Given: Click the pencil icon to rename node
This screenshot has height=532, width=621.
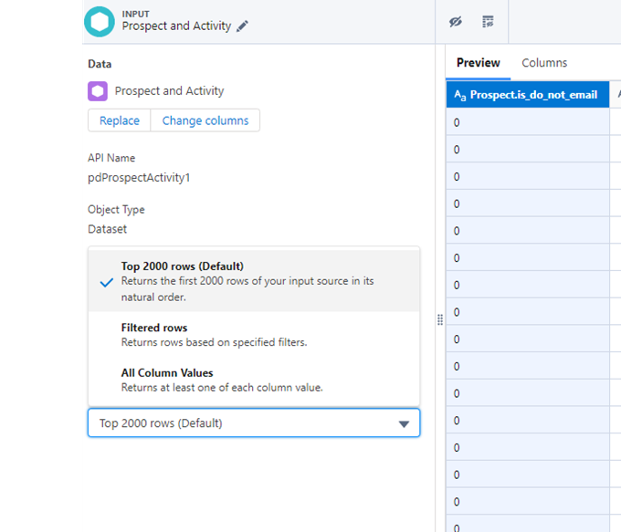Looking at the screenshot, I should pyautogui.click(x=242, y=26).
